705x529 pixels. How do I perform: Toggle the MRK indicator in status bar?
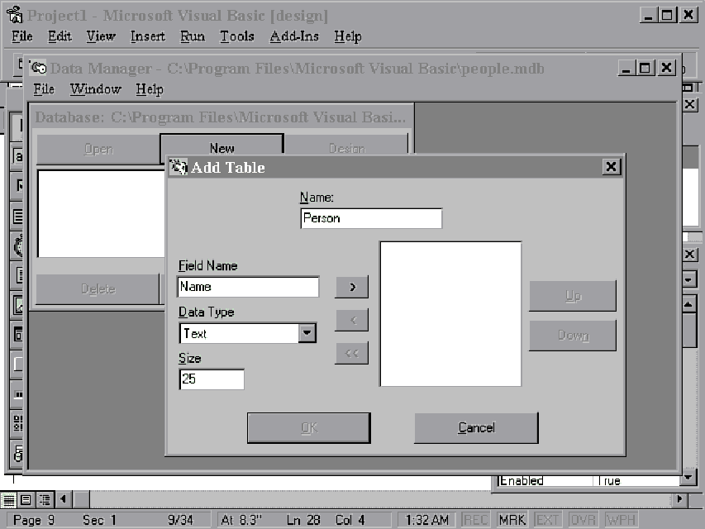[512, 520]
